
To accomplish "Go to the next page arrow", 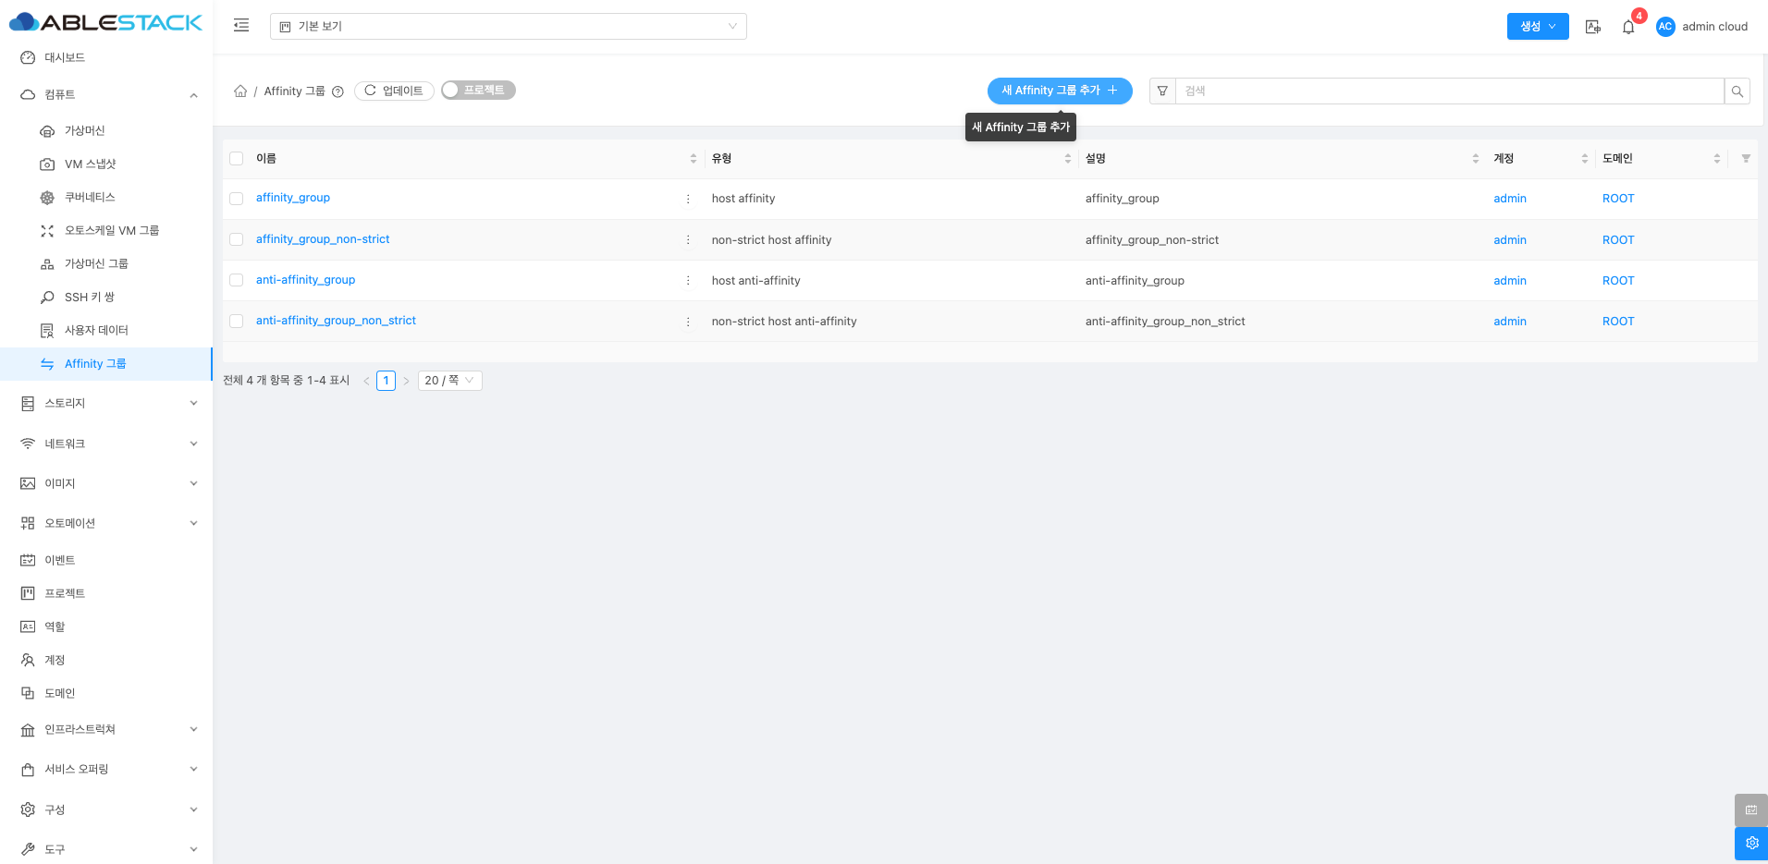I will tap(406, 381).
